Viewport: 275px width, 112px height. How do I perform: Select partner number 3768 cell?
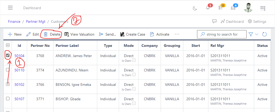(40, 56)
